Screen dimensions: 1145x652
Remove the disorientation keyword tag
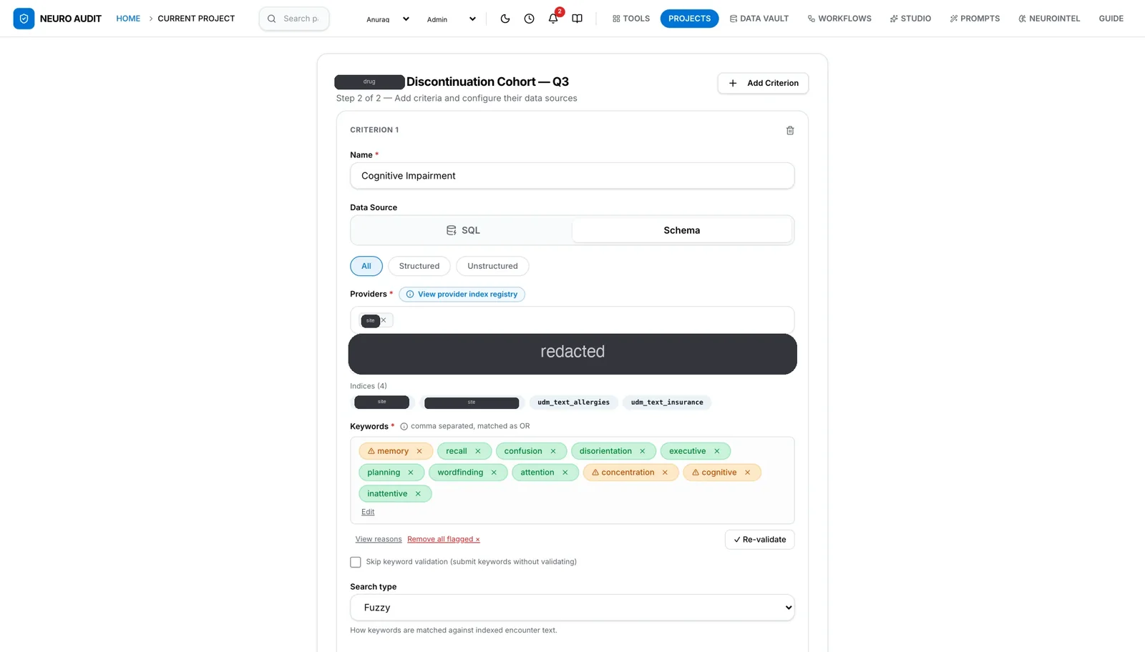643,451
